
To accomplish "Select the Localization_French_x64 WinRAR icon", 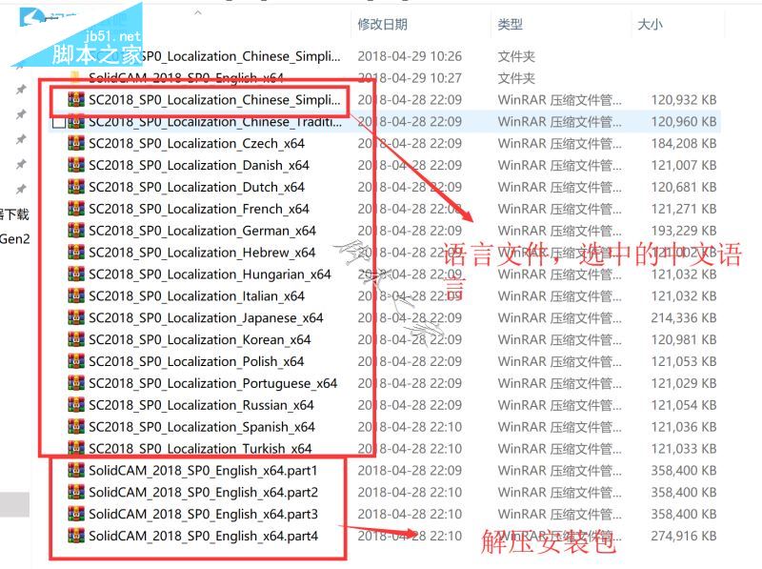I will coord(76,209).
